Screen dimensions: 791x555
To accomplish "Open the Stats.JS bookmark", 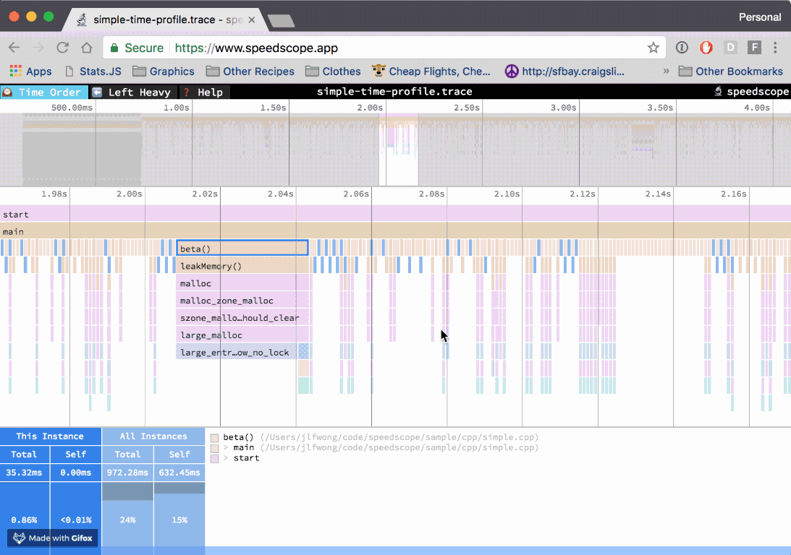I will click(x=93, y=72).
